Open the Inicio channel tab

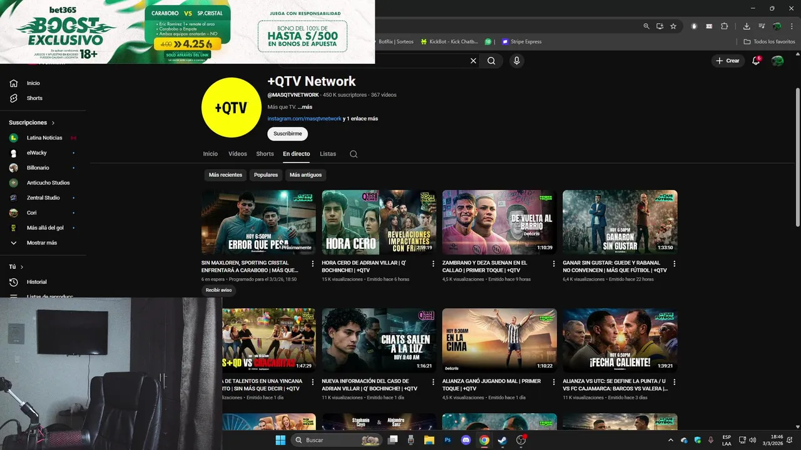tap(210, 154)
